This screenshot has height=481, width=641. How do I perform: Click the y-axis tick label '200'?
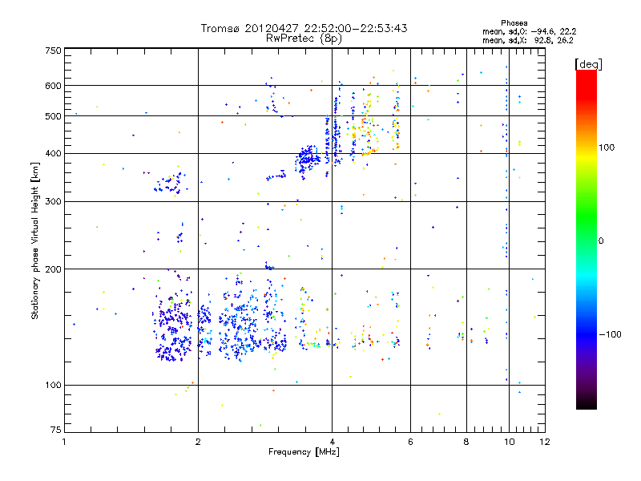[x=53, y=269]
